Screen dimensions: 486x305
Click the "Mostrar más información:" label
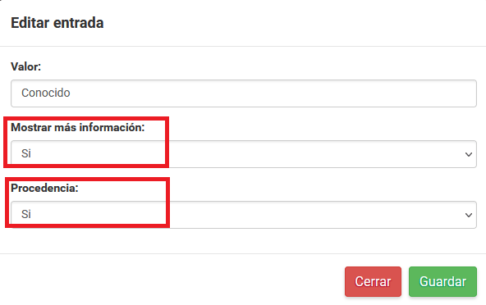78,127
